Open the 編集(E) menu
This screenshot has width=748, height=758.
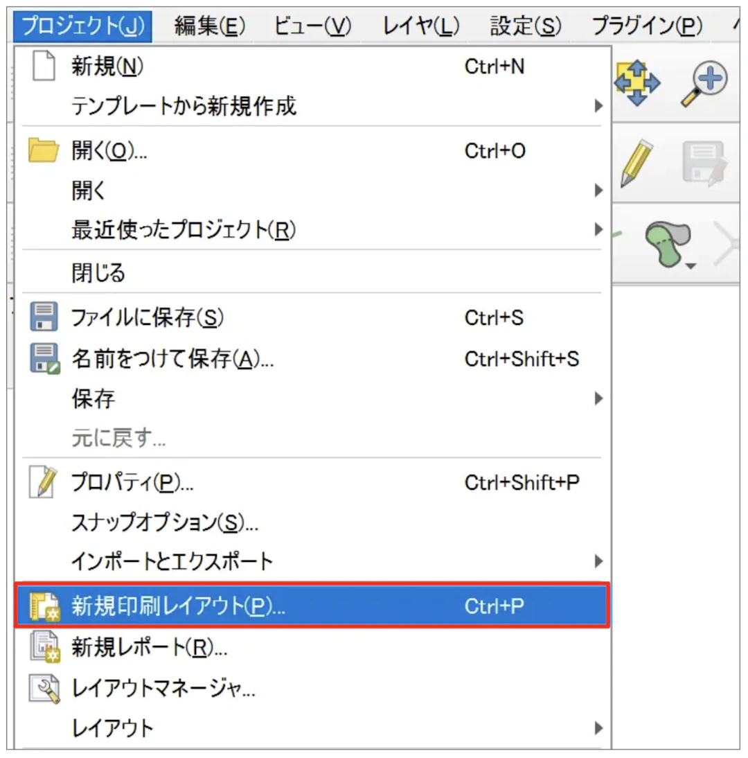pyautogui.click(x=210, y=26)
